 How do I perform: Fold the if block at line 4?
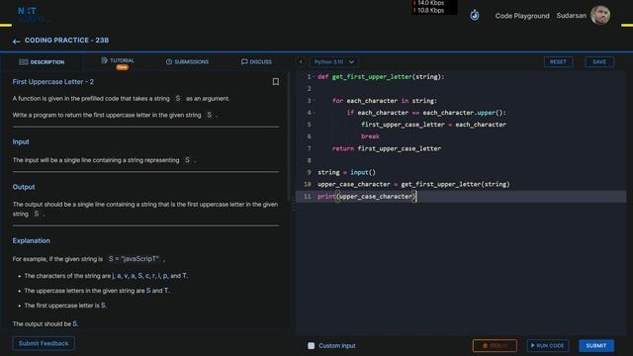[314, 113]
